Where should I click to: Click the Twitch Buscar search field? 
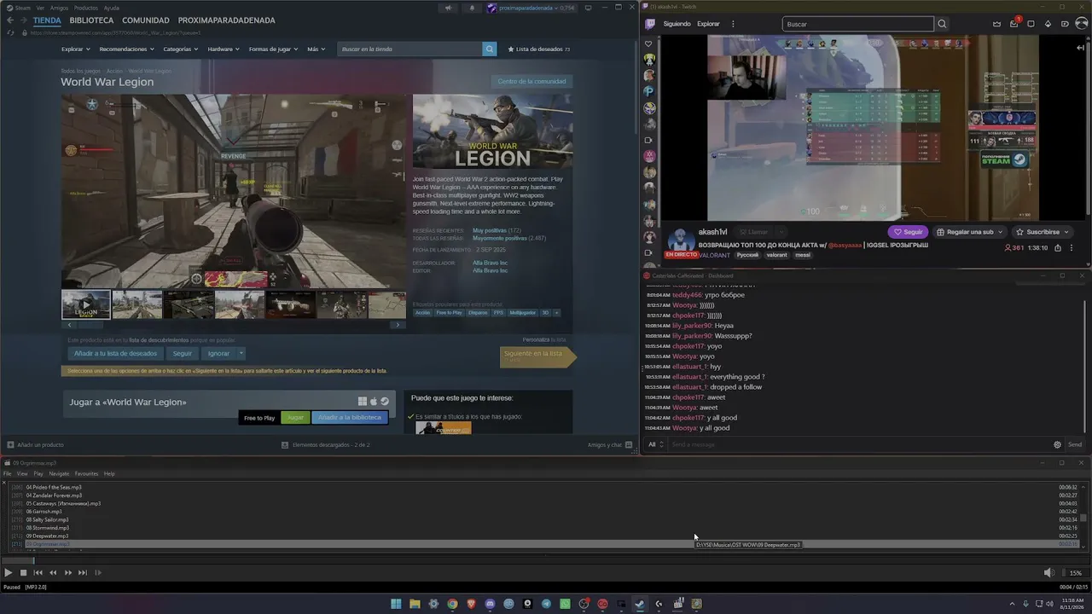pos(857,24)
